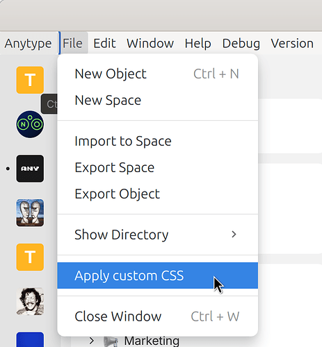The width and height of the screenshot is (322, 347).
Task: Open the lower orange T space icon
Action: (x=30, y=257)
